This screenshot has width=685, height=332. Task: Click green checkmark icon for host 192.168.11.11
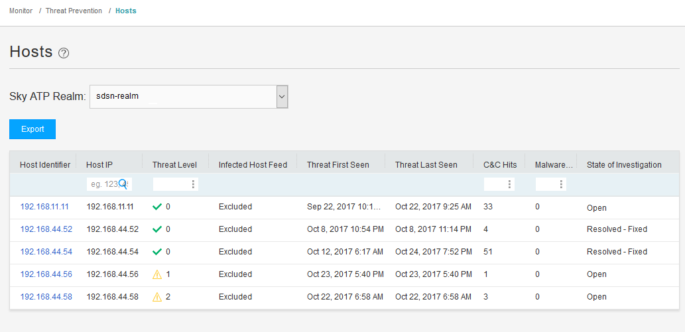tap(157, 207)
